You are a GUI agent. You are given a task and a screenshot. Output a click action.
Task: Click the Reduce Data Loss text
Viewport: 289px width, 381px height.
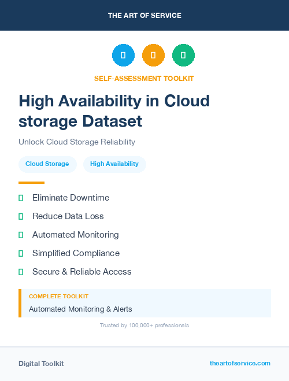pos(68,216)
